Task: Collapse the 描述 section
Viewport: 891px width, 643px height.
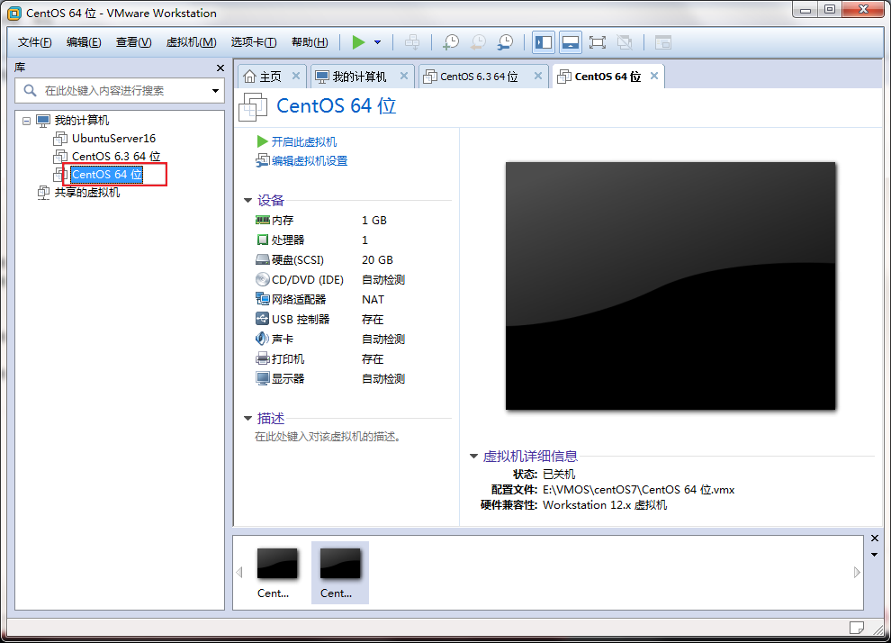Action: click(x=247, y=419)
